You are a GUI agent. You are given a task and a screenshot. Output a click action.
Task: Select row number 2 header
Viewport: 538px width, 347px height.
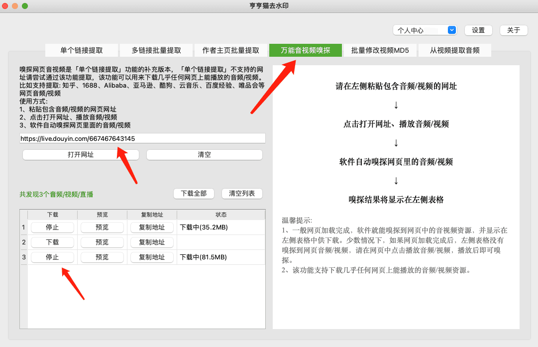(x=24, y=242)
